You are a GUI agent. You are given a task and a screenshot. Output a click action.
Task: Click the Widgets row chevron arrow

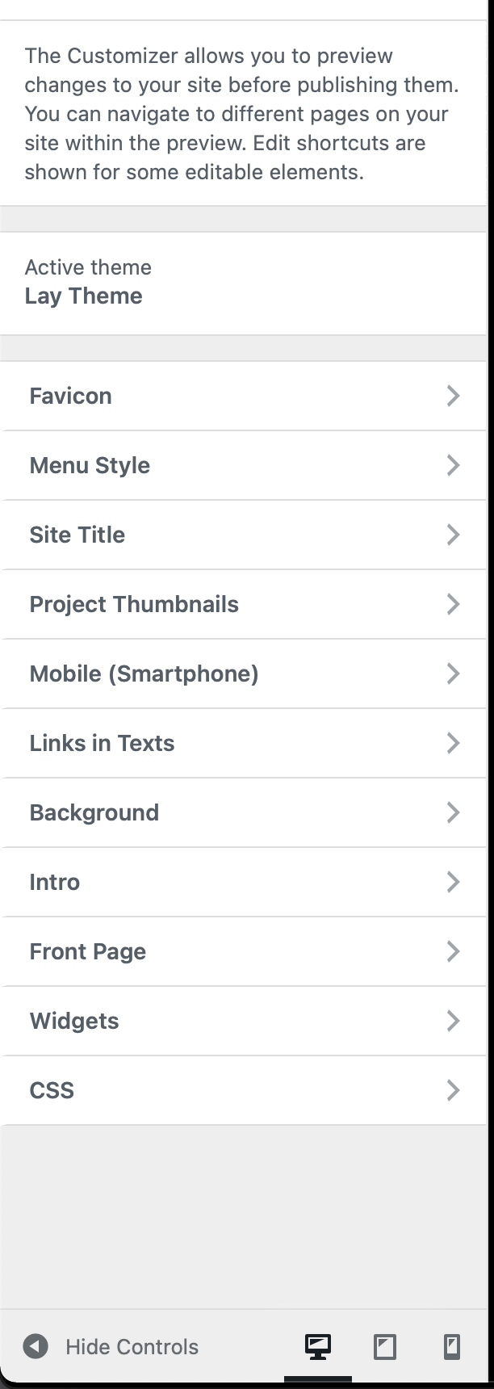(453, 1021)
